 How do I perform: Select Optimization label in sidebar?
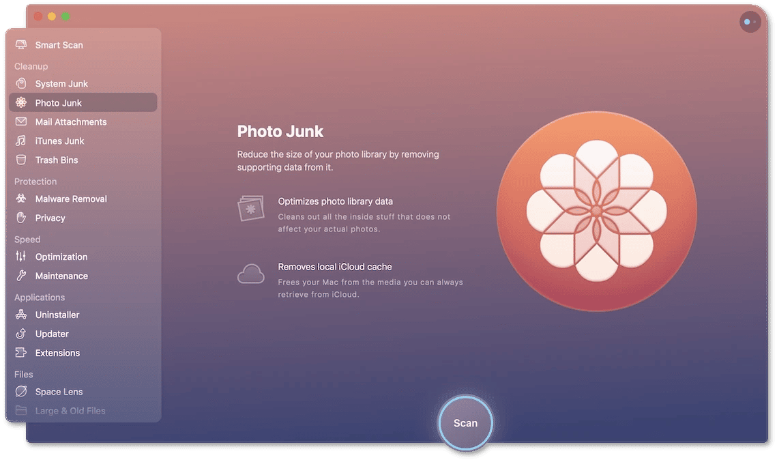(61, 257)
